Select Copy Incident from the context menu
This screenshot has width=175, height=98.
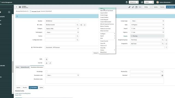click(x=107, y=13)
